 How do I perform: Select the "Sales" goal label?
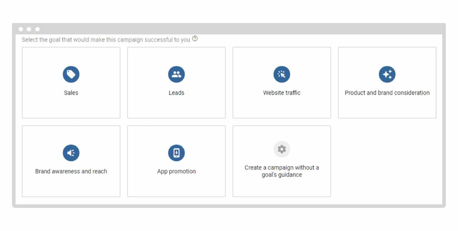pos(71,93)
